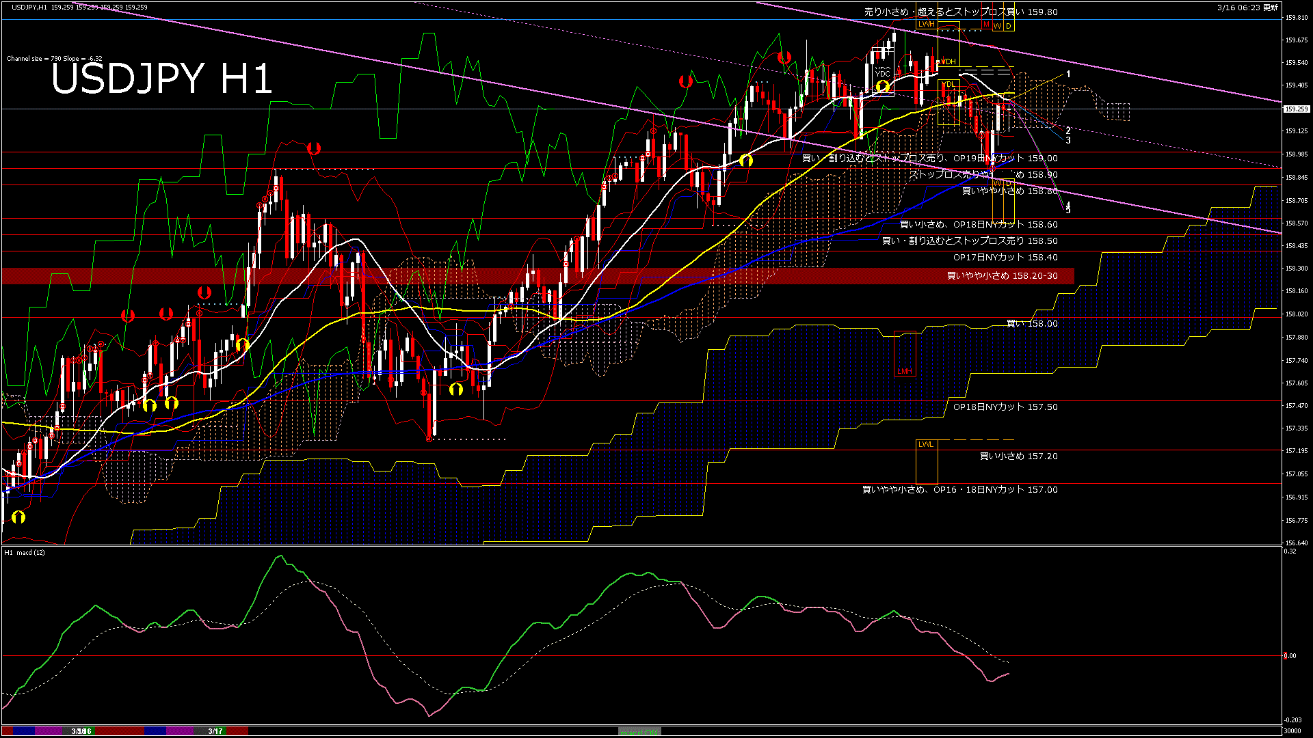Click the 買い小さめ 157.20 level label

(x=1018, y=456)
